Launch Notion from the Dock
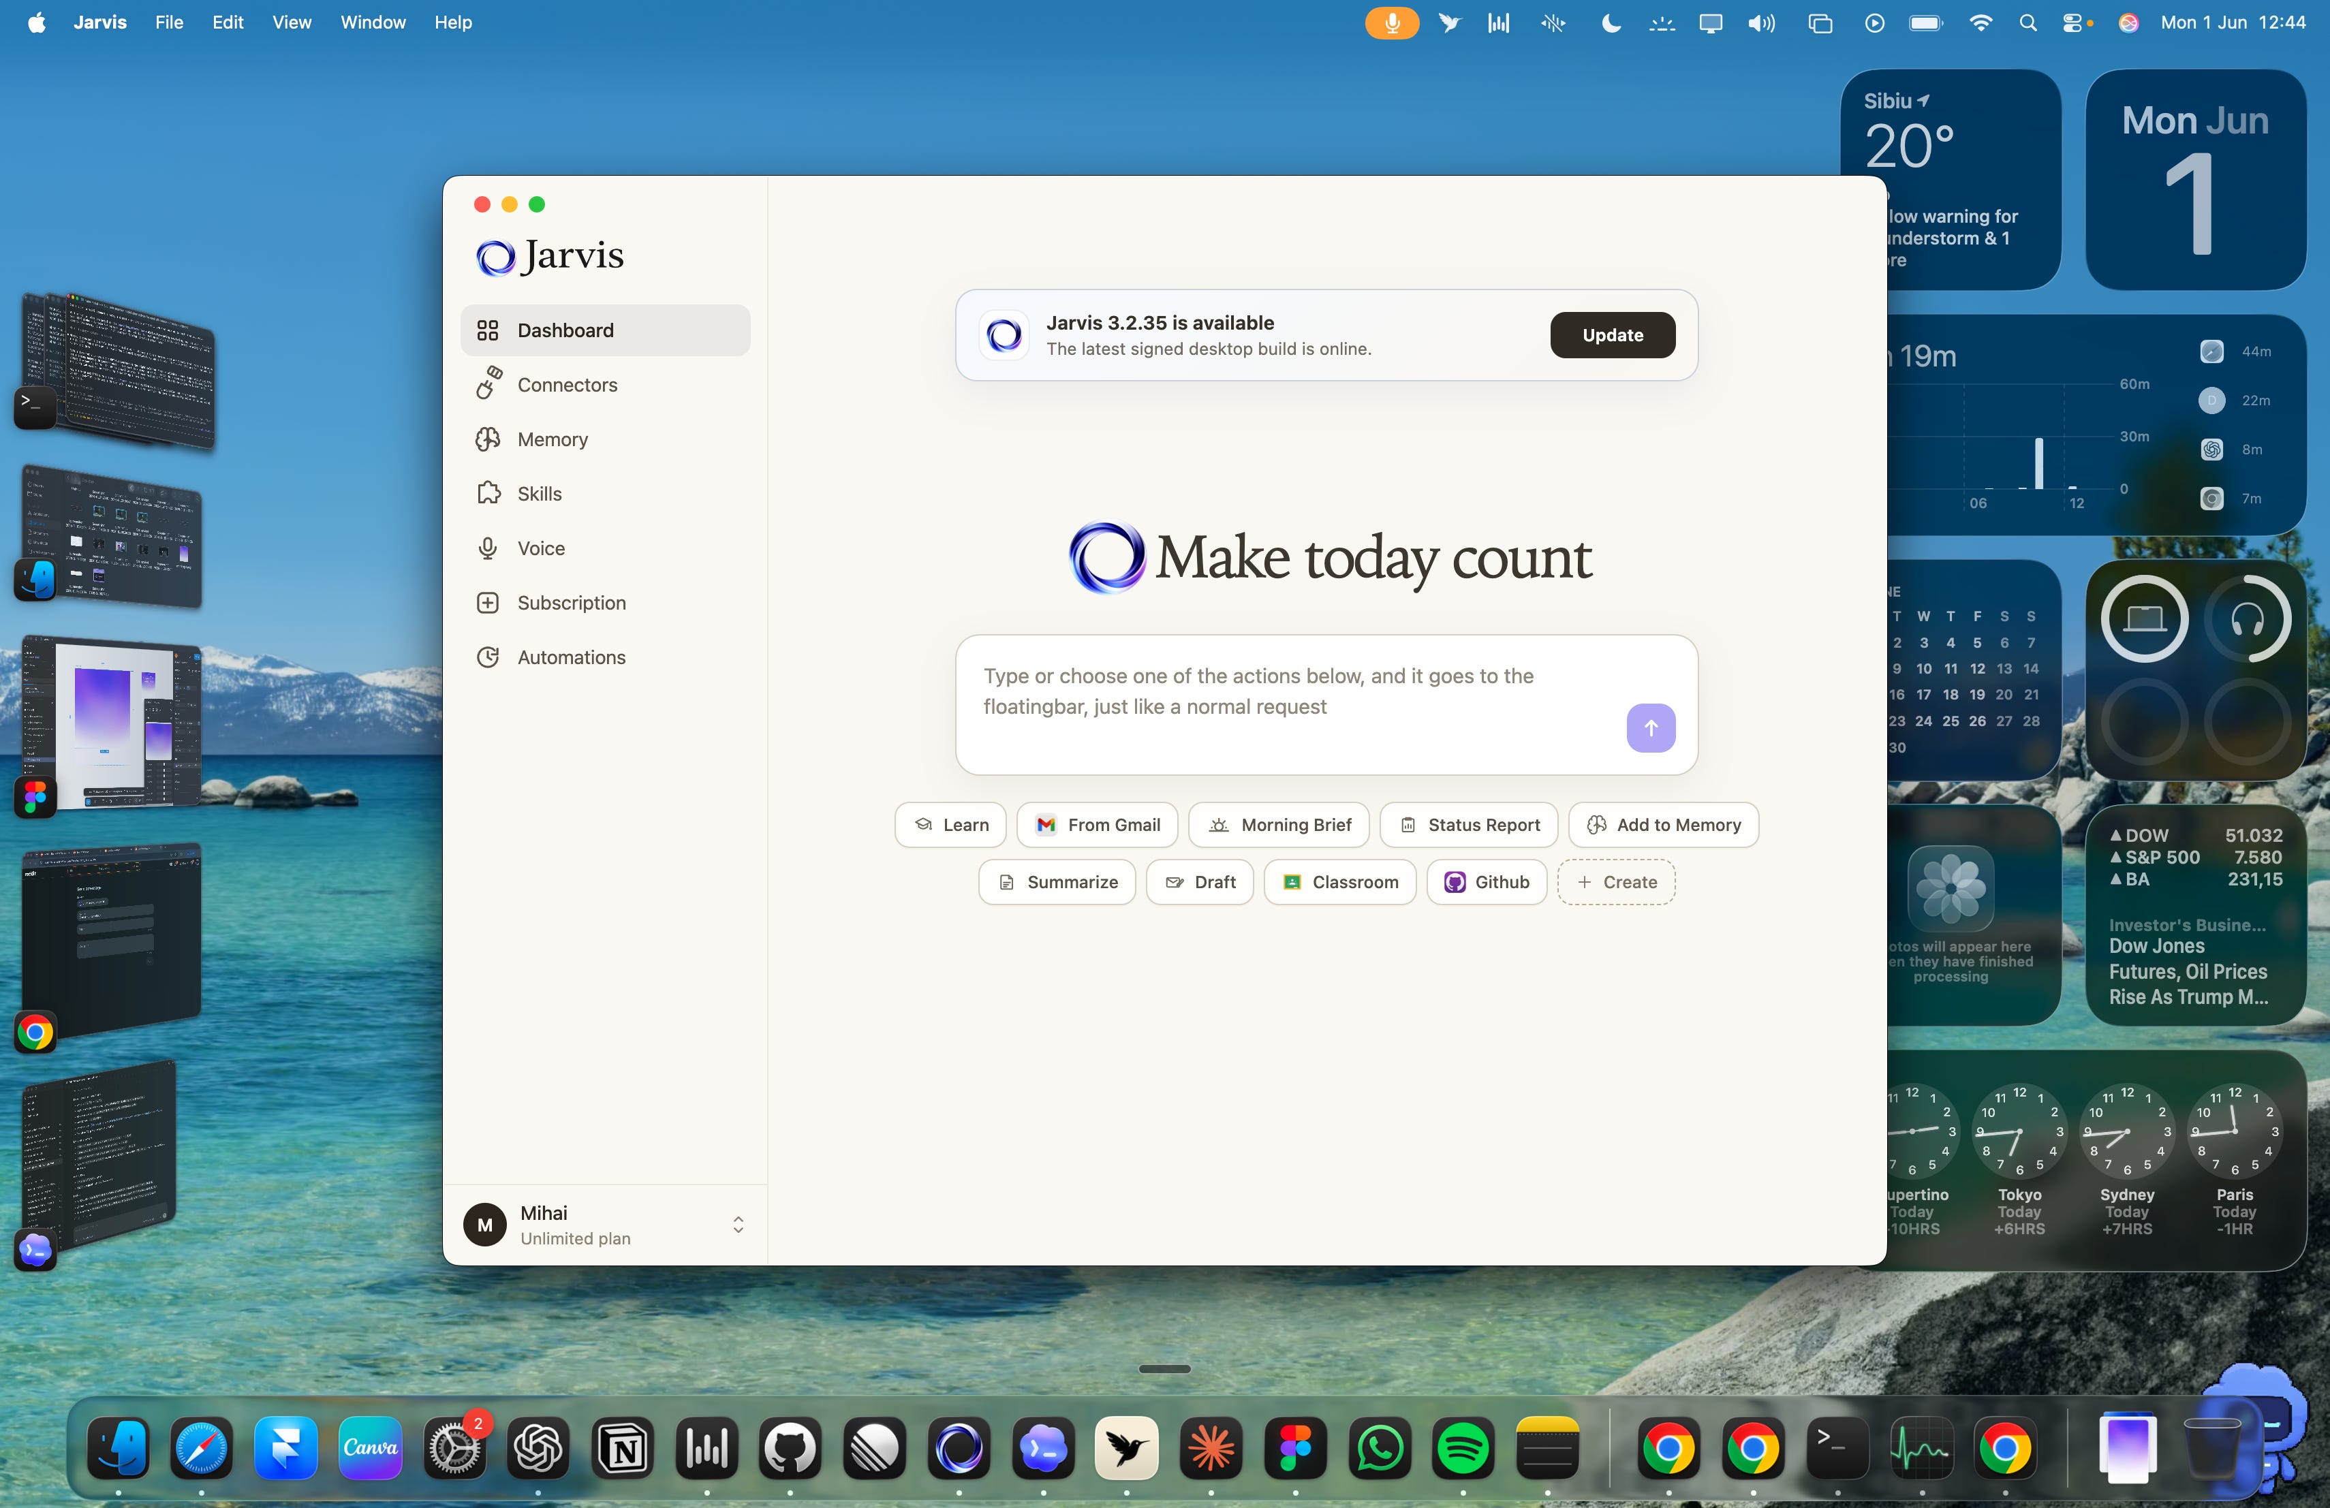2330x1508 pixels. coord(623,1447)
